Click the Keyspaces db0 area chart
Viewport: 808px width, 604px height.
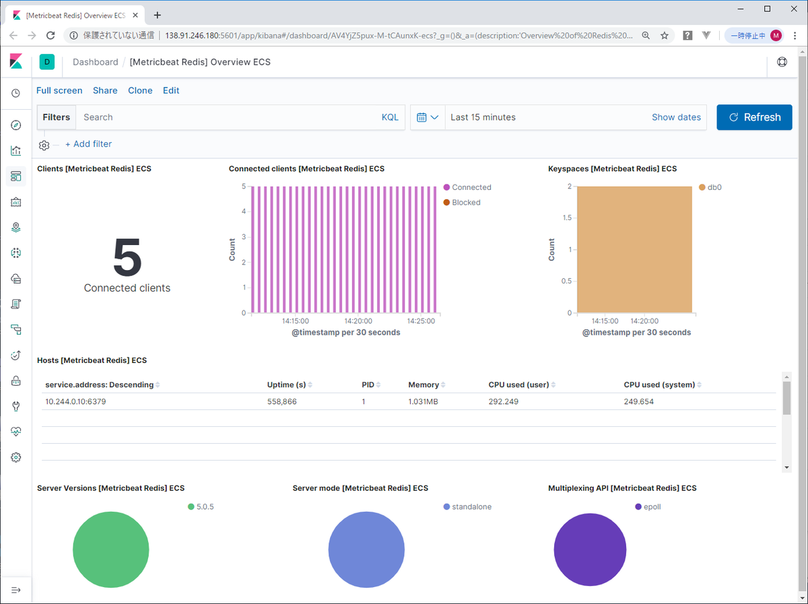coord(634,250)
